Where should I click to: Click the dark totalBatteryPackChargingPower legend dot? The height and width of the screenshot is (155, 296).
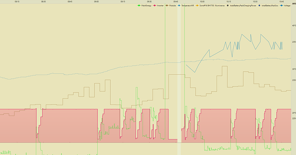[228, 6]
